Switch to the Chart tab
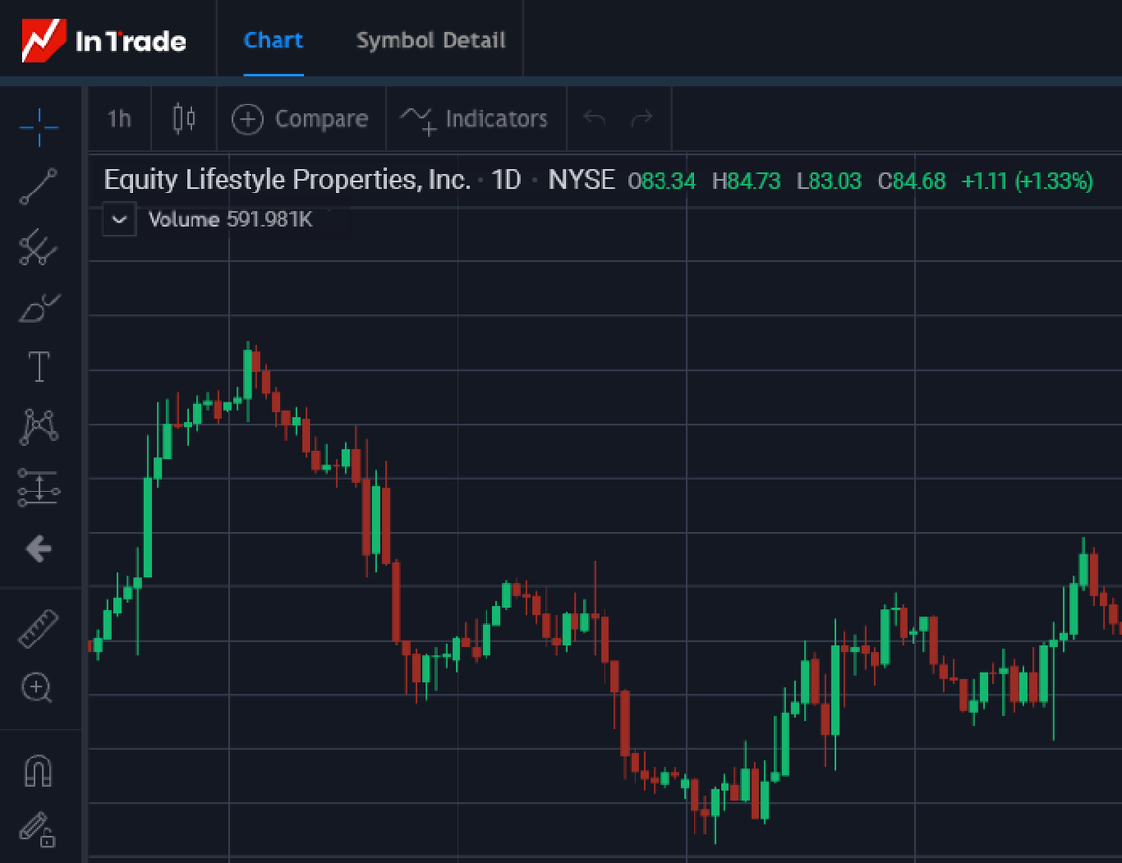1122x863 pixels. click(273, 41)
